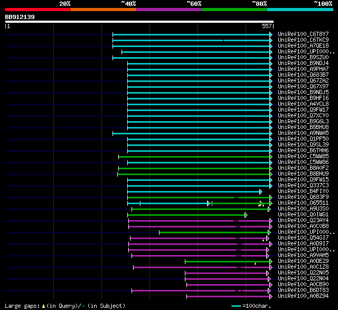Open hit UniRef100_C6T8Y7 label

click(x=303, y=34)
